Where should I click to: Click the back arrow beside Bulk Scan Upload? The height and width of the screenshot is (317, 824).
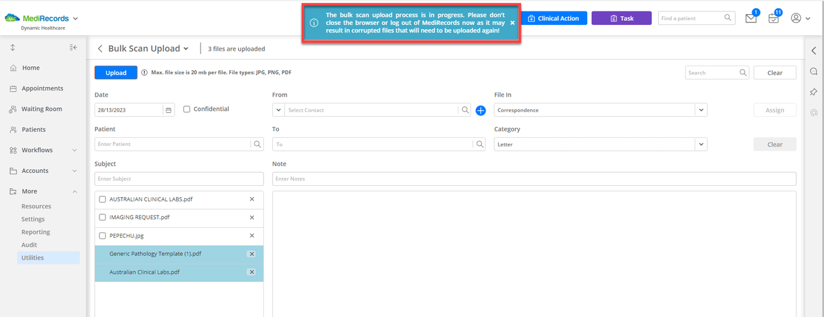click(x=100, y=49)
